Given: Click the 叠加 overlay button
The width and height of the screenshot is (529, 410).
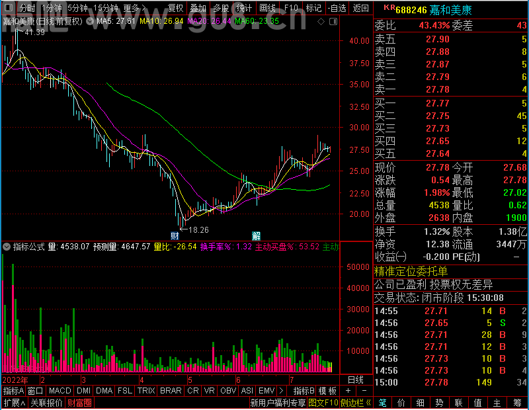Looking at the screenshot, I should click(198, 8).
